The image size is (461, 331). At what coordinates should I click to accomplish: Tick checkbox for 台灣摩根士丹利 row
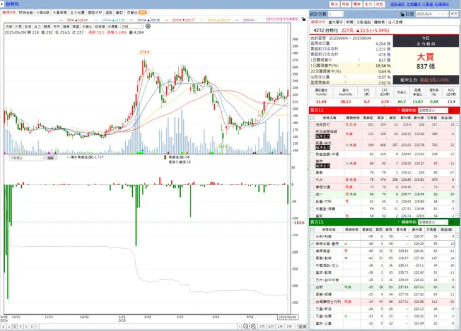pyautogui.click(x=312, y=302)
